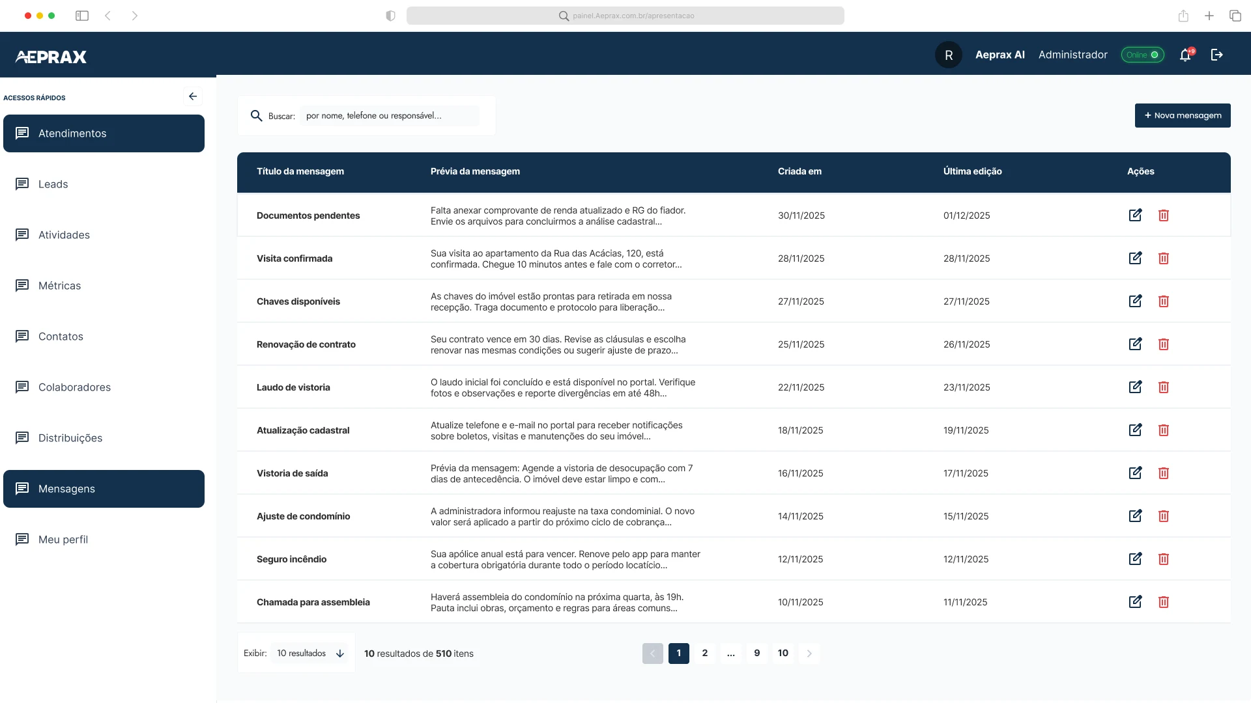
Task: Open Métricas in the sidebar
Action: coord(104,286)
